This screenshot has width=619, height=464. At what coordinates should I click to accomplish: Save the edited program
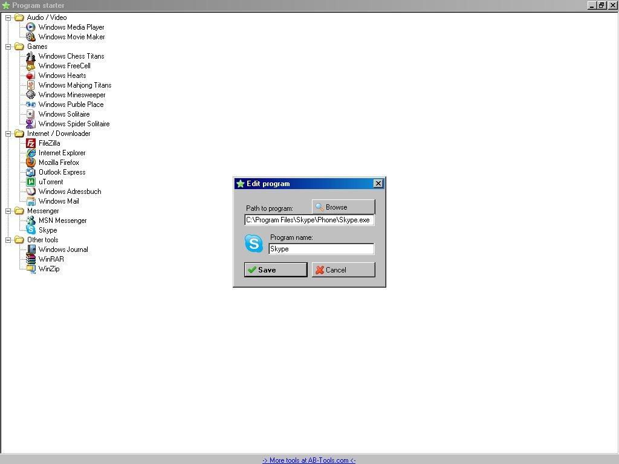click(x=276, y=270)
